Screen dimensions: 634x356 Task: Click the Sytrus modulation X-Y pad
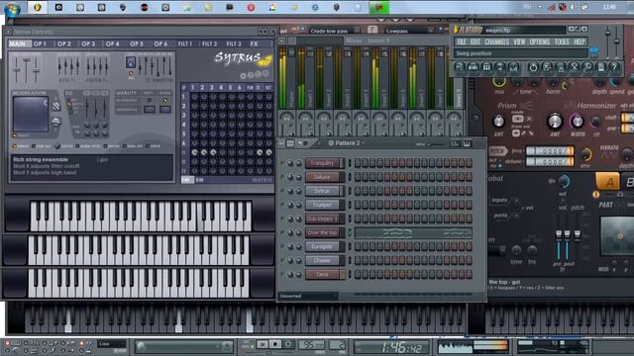pos(31,115)
